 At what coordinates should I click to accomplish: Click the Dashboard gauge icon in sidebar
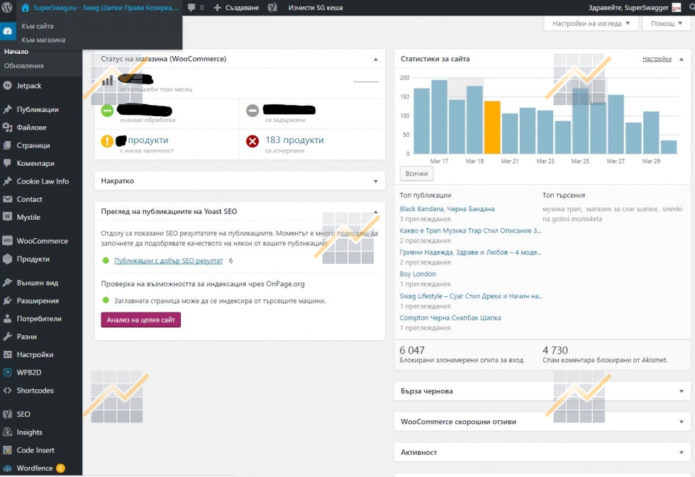coord(7,31)
